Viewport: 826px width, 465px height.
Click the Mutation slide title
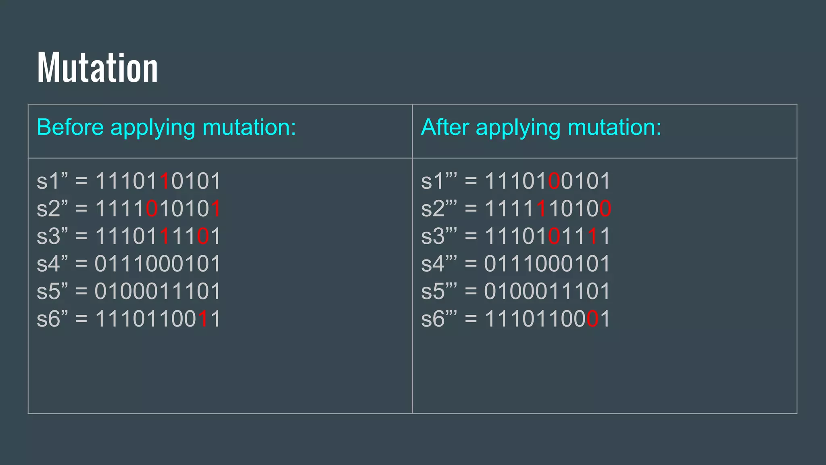[98, 67]
